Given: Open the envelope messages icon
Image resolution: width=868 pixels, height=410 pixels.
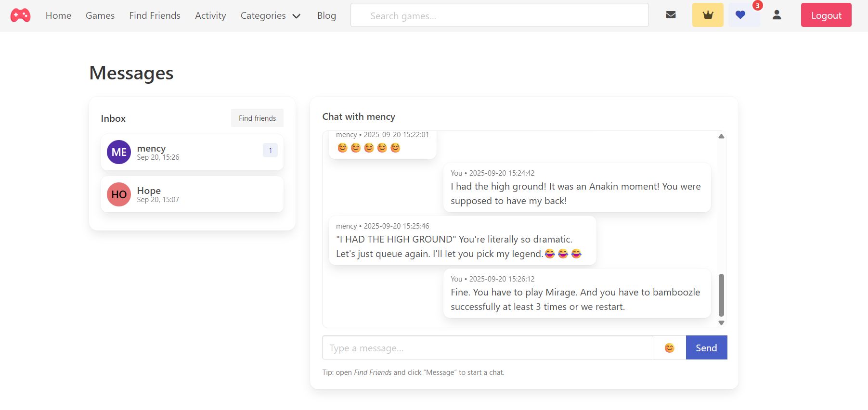Looking at the screenshot, I should [x=671, y=15].
